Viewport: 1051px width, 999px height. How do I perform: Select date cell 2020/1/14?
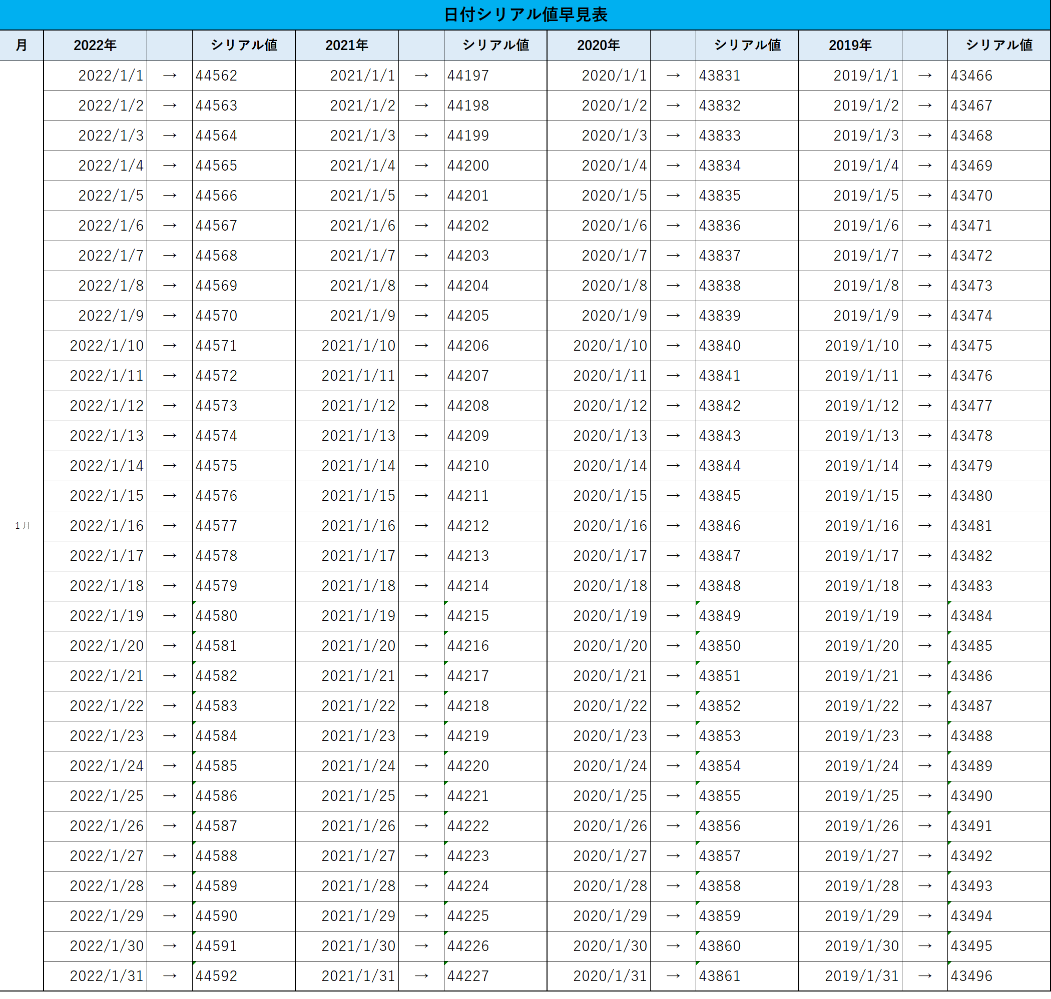click(x=598, y=466)
